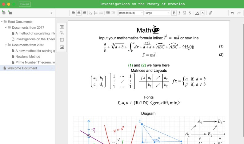Image resolution: width=244 pixels, height=144 pixels.
Task: Click the 'Fonts' heading text
Action: [149, 97]
